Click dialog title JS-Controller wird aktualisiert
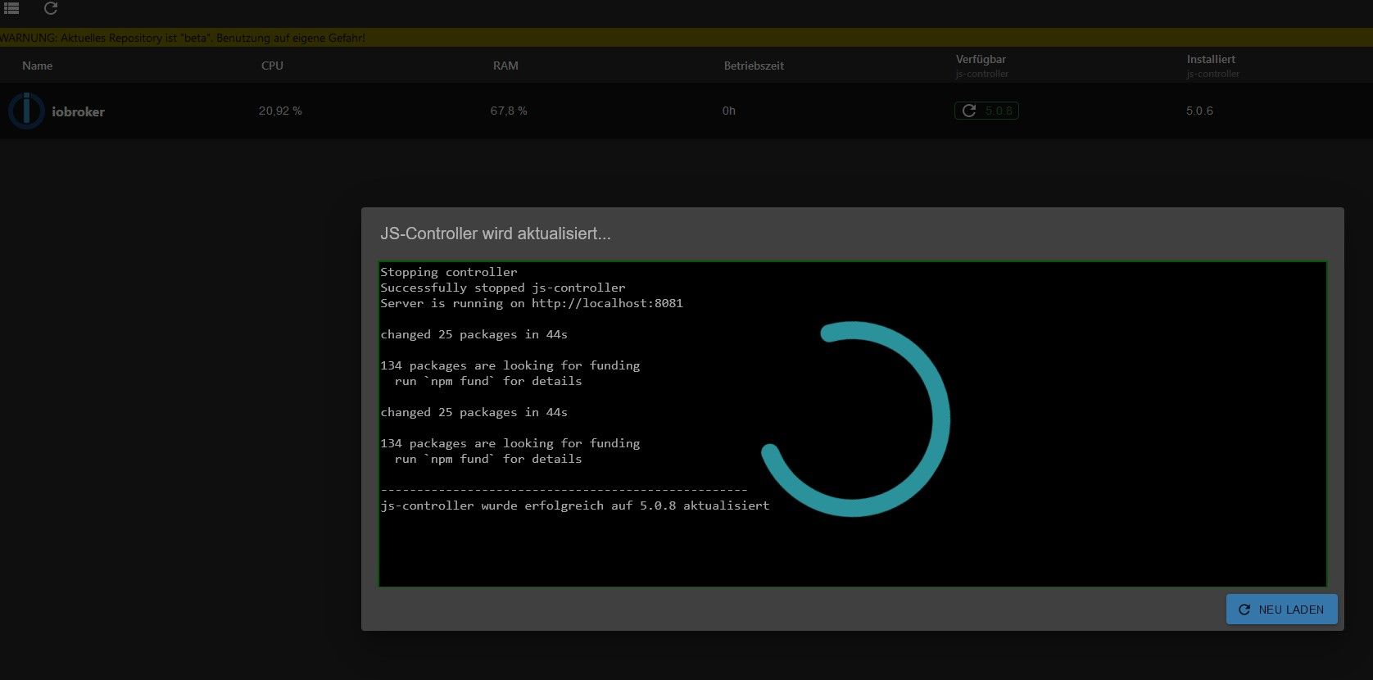1373x680 pixels. 496,233
